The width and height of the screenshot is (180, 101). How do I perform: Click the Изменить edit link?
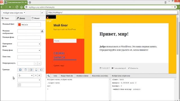134,68
